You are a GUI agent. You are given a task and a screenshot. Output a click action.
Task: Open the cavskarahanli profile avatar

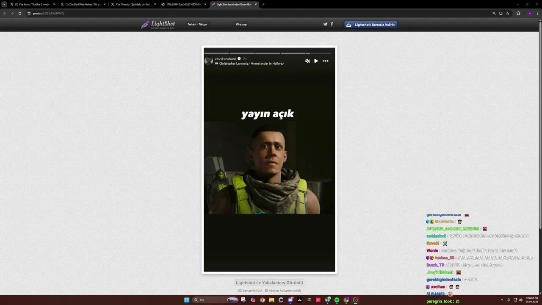click(x=209, y=61)
